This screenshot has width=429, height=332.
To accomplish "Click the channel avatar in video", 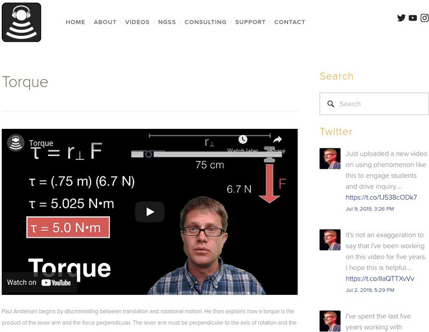I will [16, 143].
